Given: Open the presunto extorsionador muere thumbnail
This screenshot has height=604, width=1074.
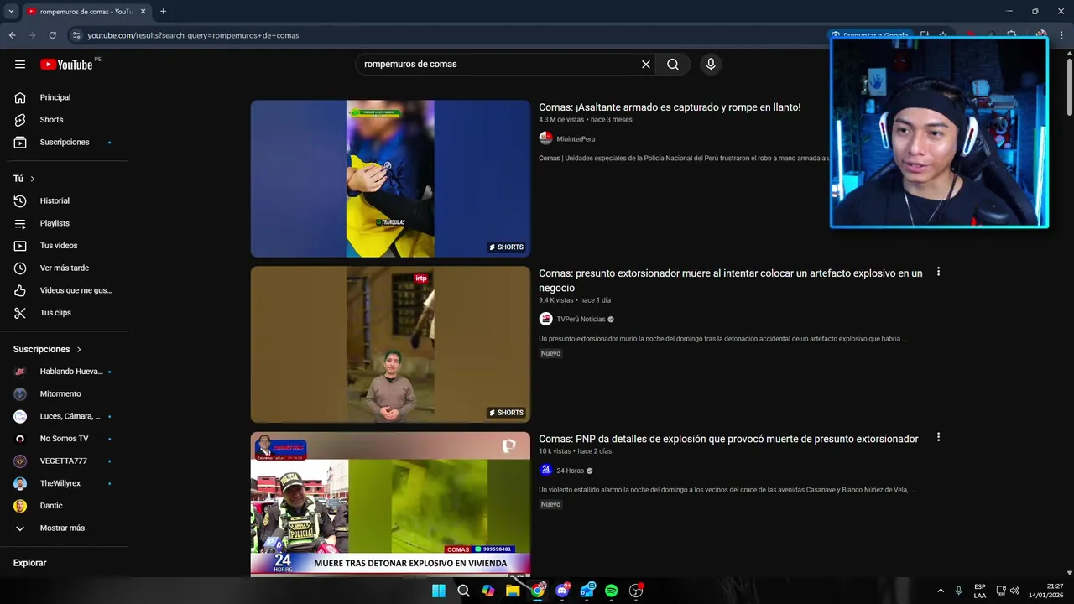Looking at the screenshot, I should point(390,344).
